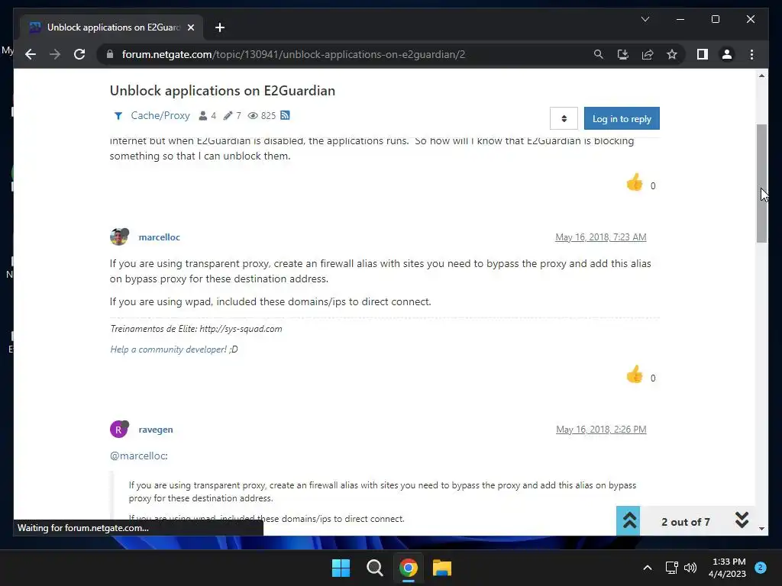
Task: Click the @marcelloc mention
Action: point(138,456)
